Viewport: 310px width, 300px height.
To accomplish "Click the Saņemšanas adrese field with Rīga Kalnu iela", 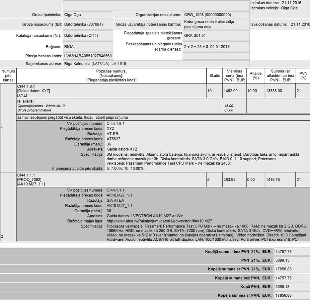I will pyautogui.click(x=156, y=64).
